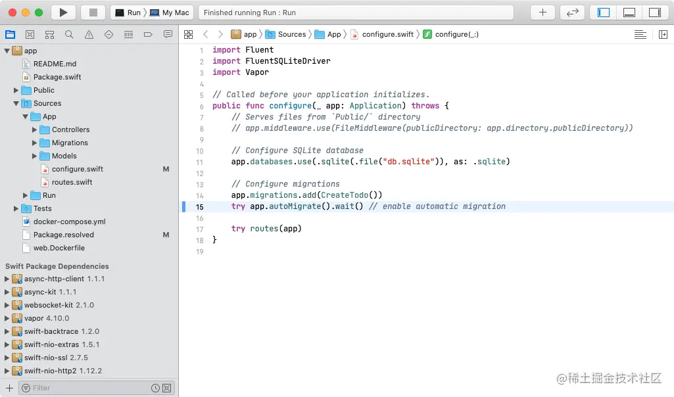Click the configure(_:) function breadcrumb
674x397 pixels.
[450, 34]
